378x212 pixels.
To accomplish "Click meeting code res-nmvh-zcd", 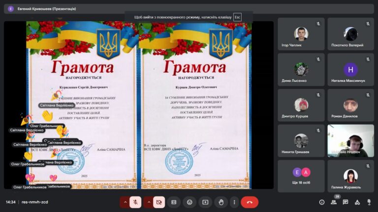I will pos(35,202).
